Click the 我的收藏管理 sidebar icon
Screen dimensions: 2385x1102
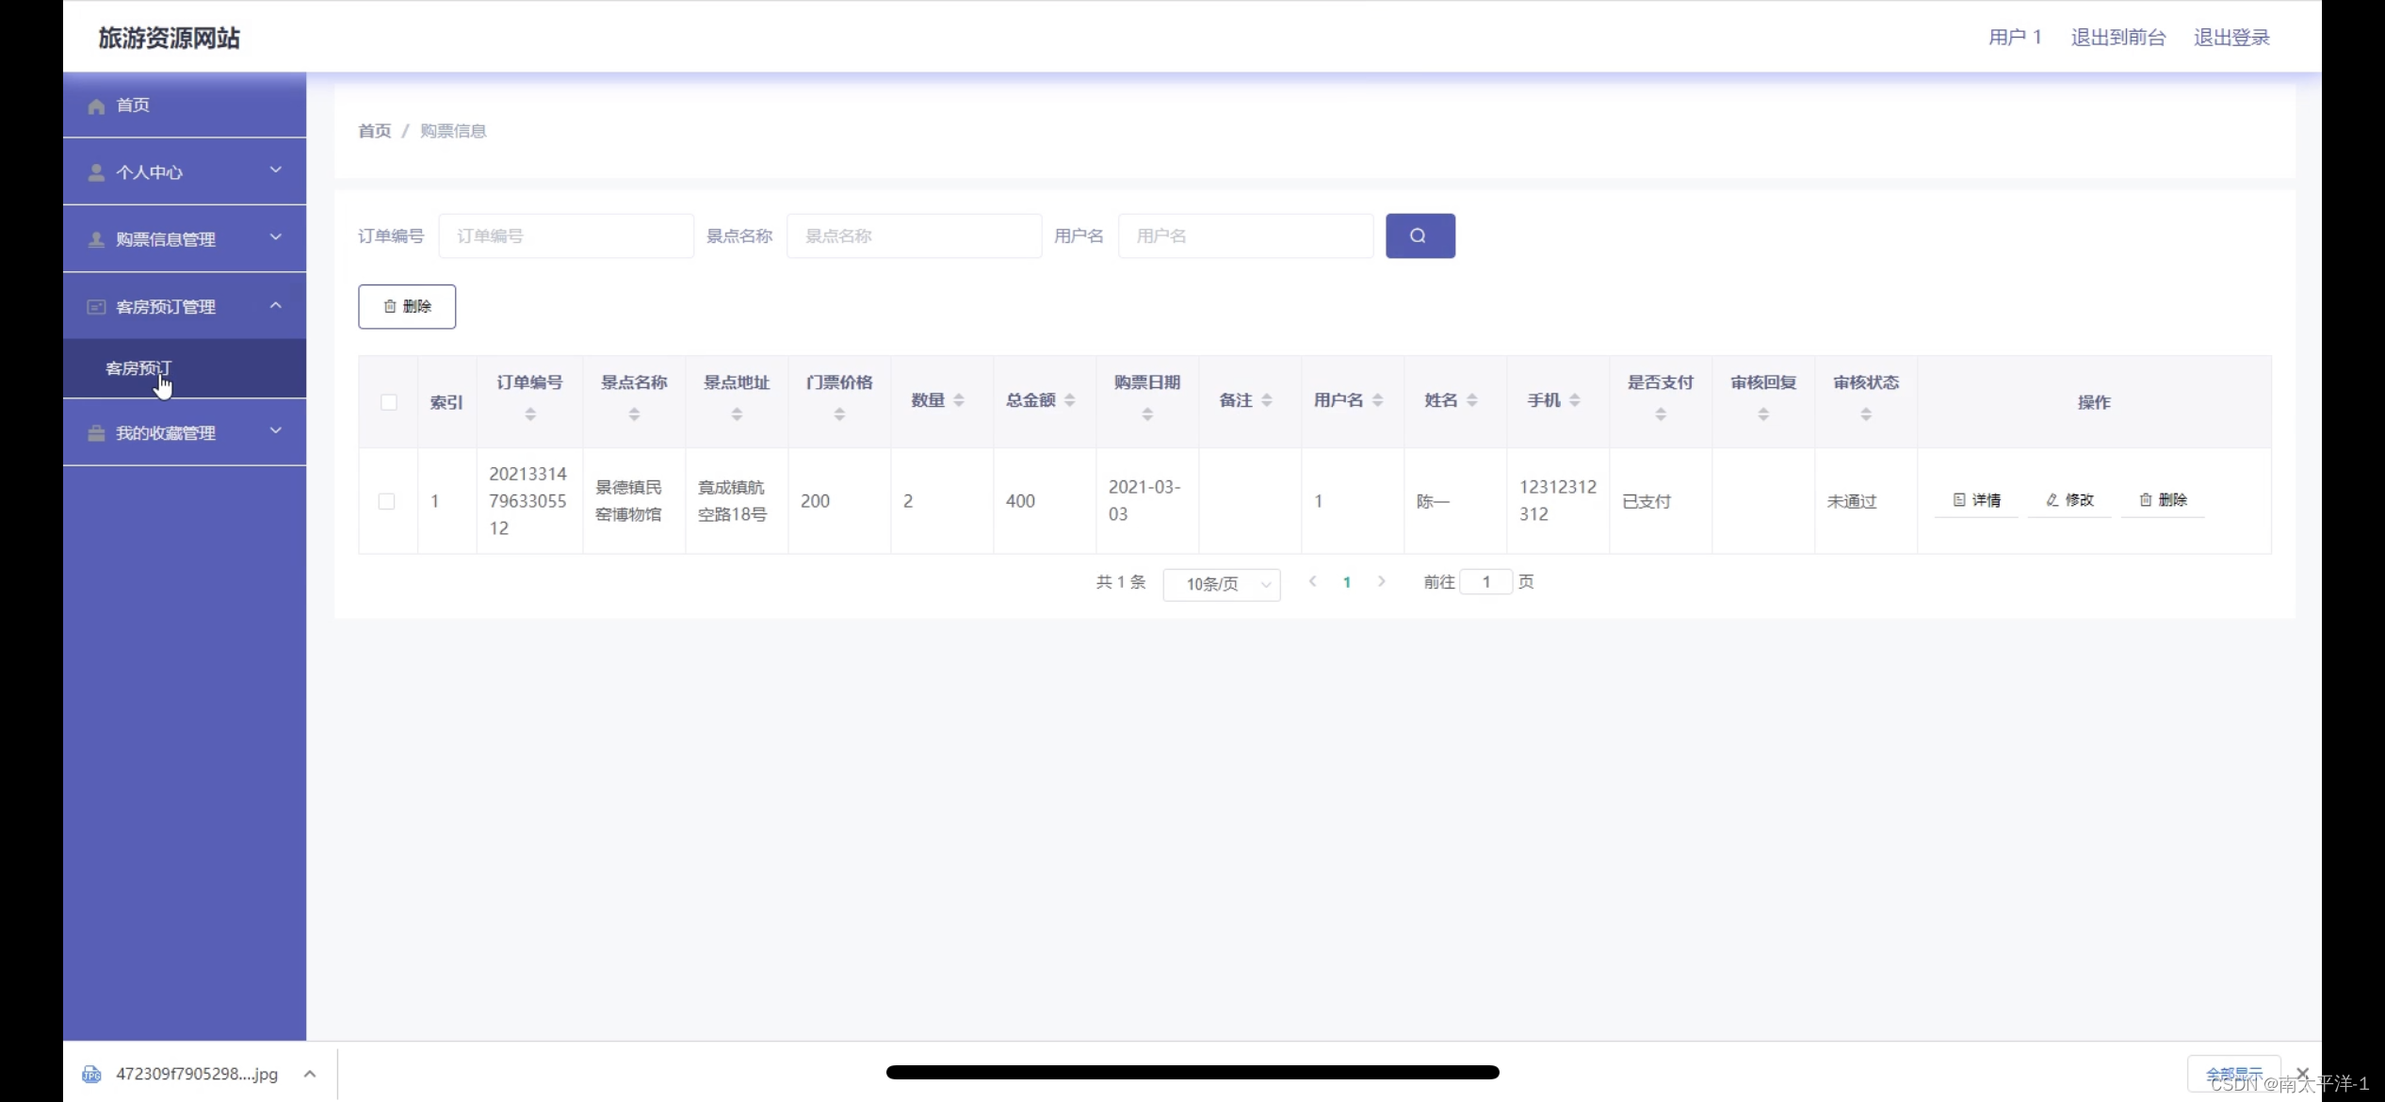pos(96,433)
